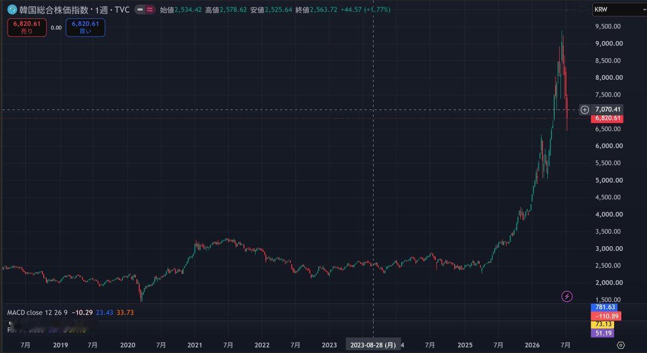Click the 2023-08-28 (月) date label
This screenshot has width=647, height=353.
pyautogui.click(x=373, y=344)
